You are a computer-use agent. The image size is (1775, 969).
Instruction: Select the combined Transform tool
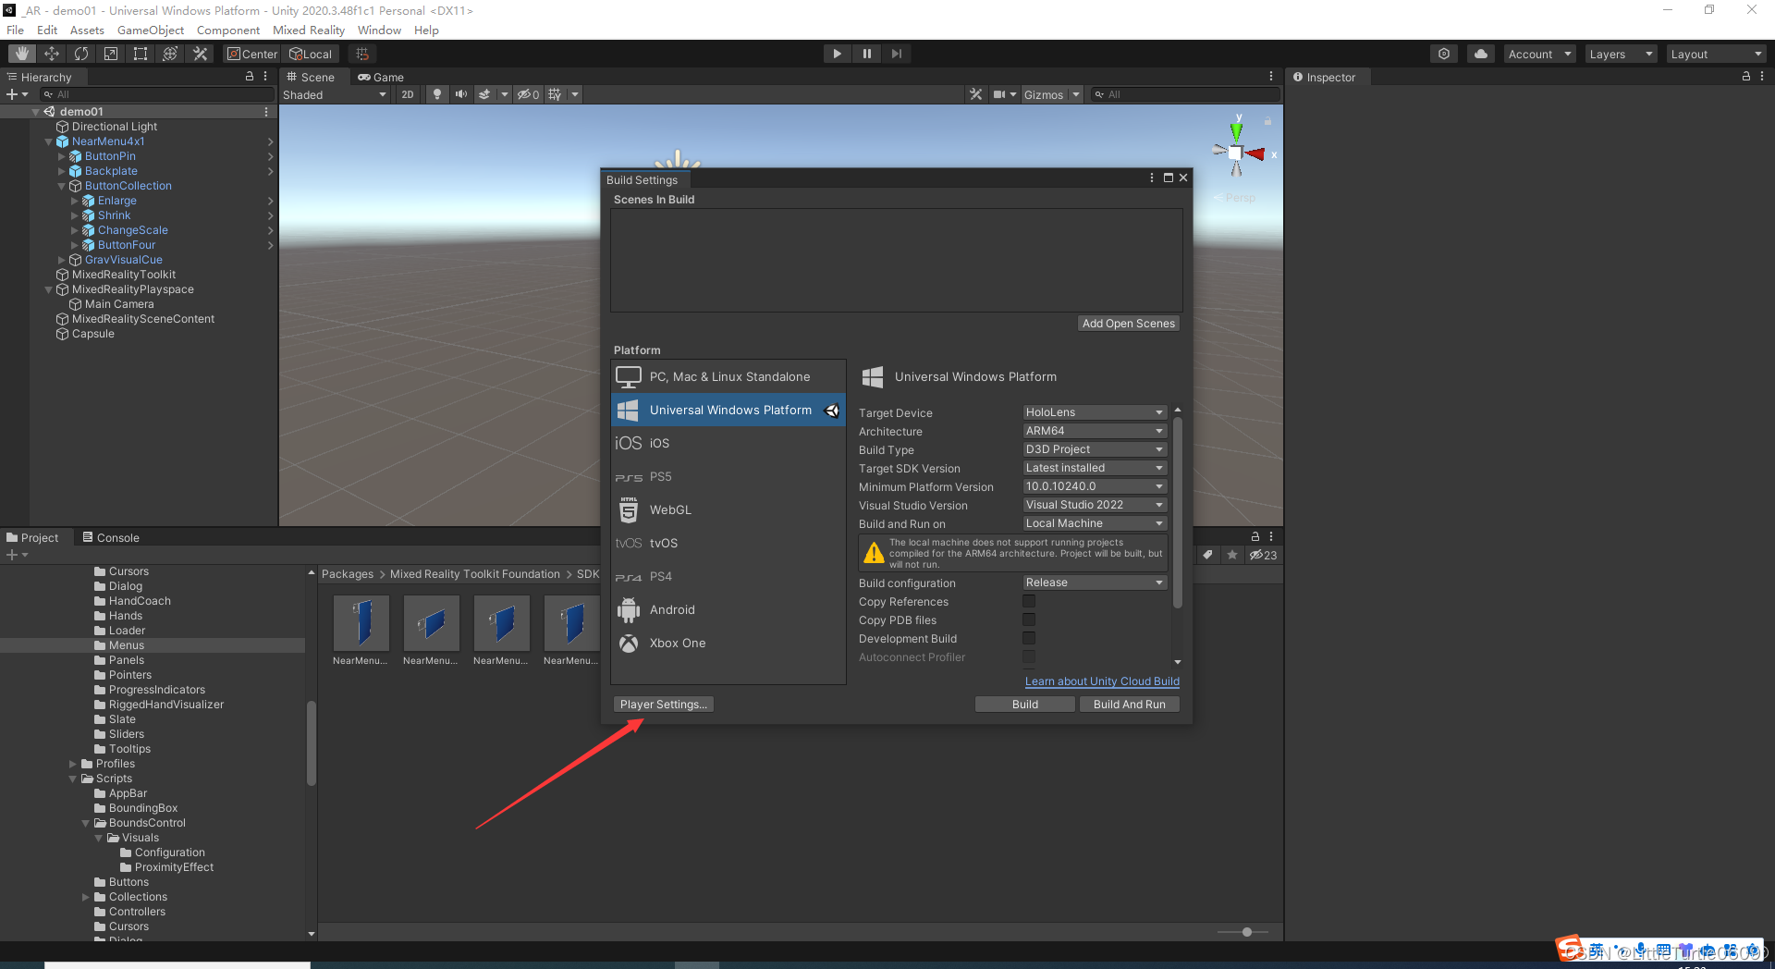coord(170,54)
